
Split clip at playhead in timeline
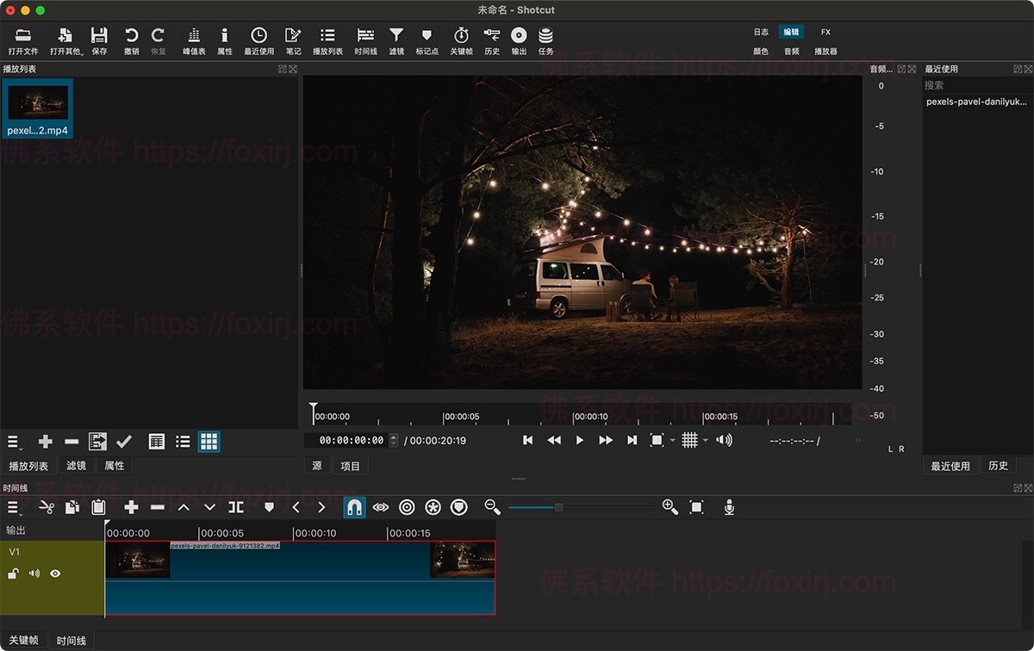tap(236, 507)
